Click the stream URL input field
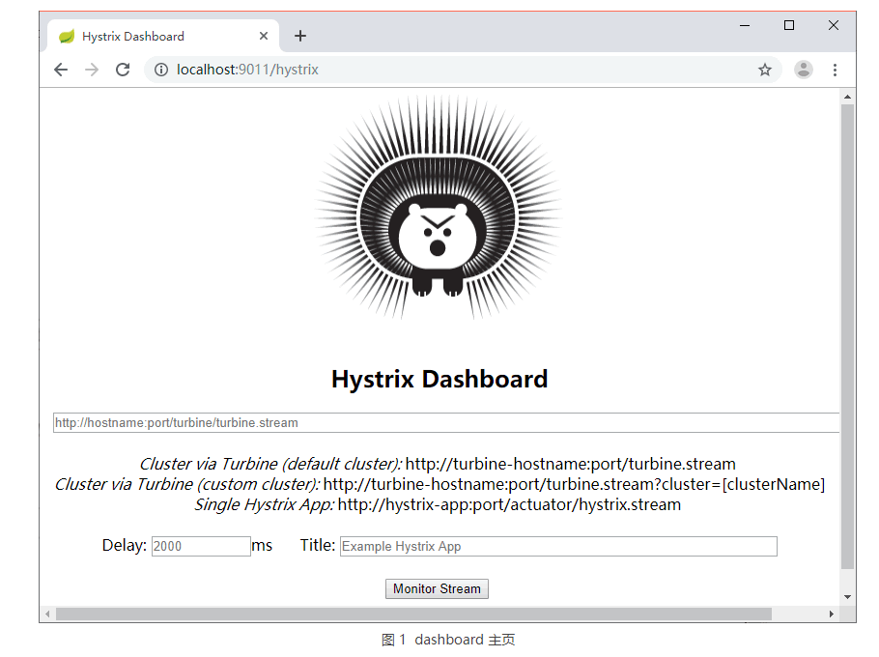Viewport: 879px width, 657px height. [446, 422]
